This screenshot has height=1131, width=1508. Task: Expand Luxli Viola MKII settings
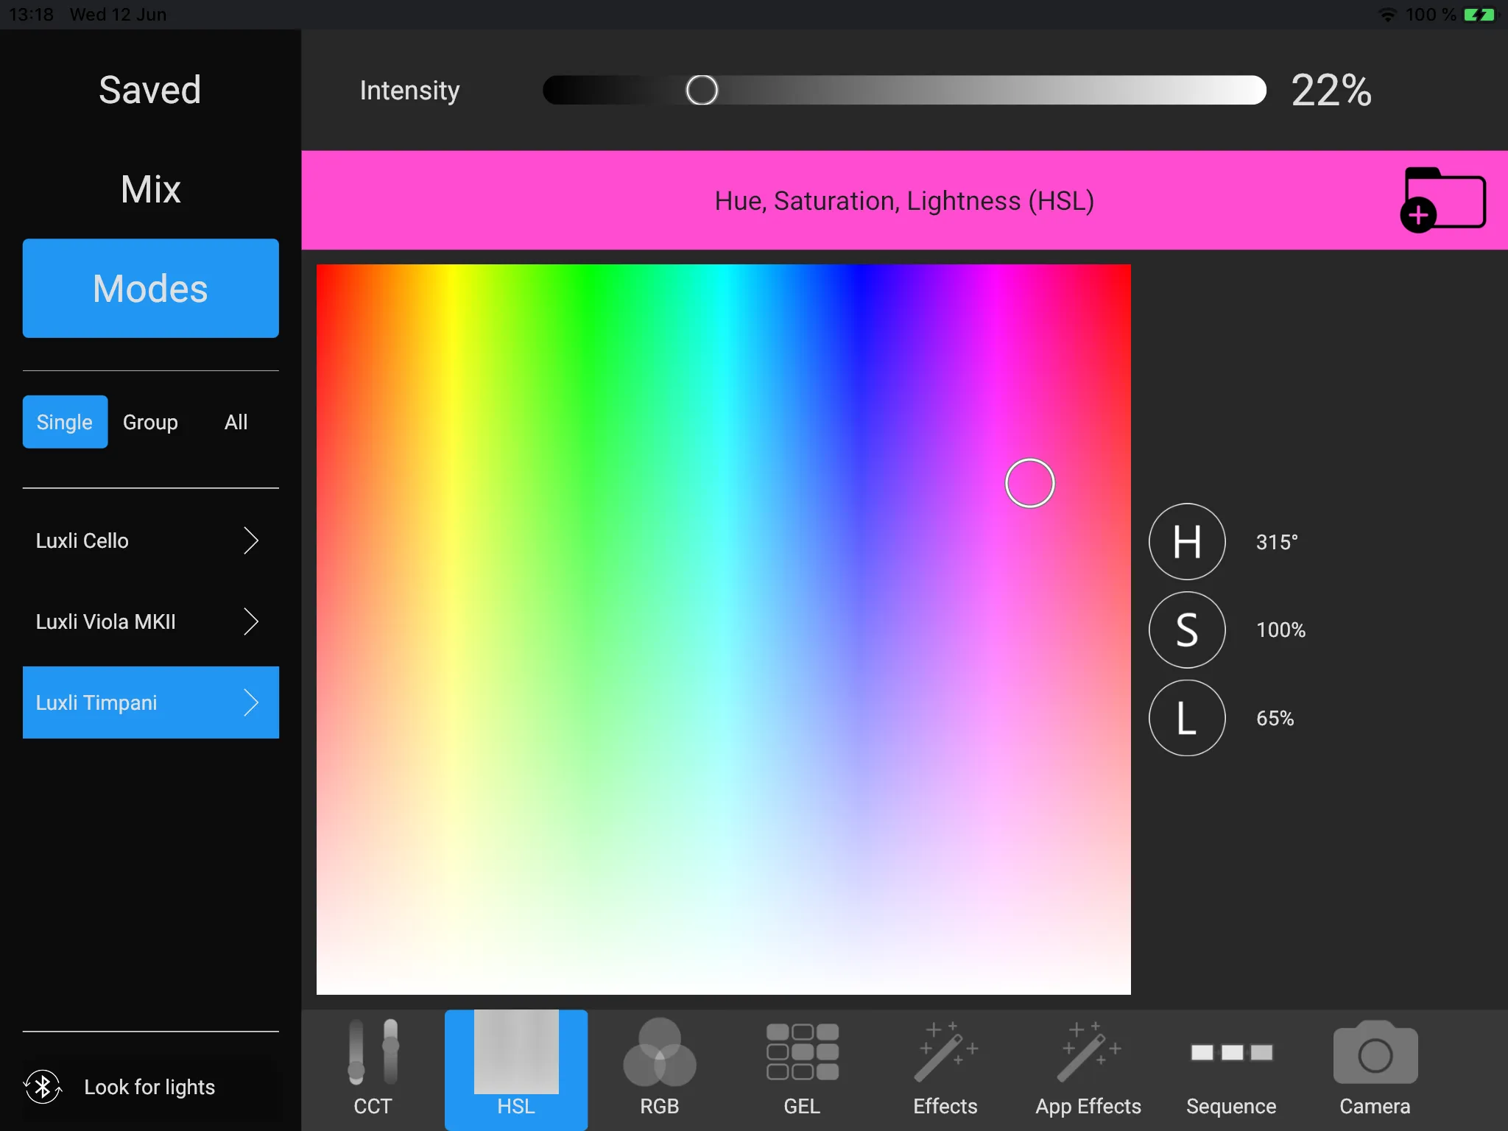252,620
